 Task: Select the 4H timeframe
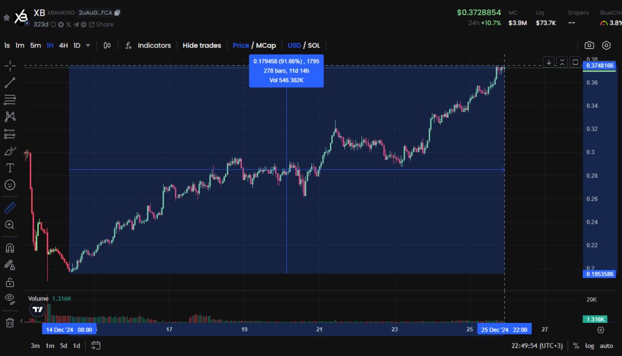click(x=63, y=45)
